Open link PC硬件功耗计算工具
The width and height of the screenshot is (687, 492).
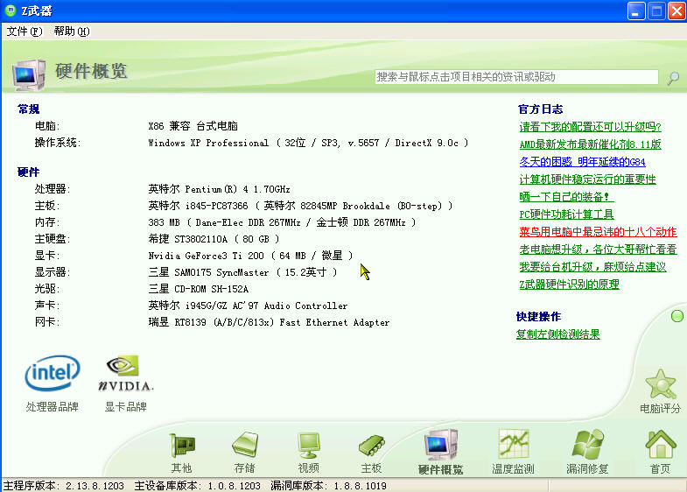click(566, 214)
